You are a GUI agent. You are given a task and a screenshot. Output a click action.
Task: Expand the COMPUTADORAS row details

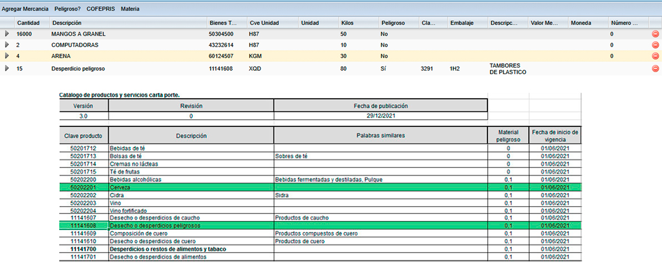[x=7, y=45]
